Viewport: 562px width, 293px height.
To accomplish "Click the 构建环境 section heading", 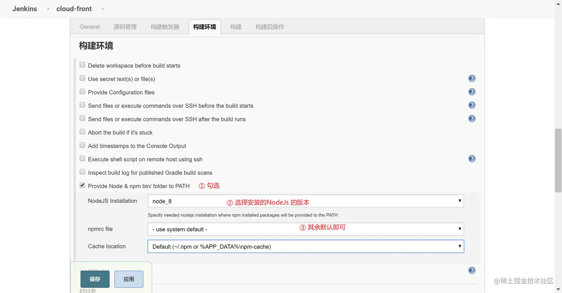I will (x=96, y=46).
